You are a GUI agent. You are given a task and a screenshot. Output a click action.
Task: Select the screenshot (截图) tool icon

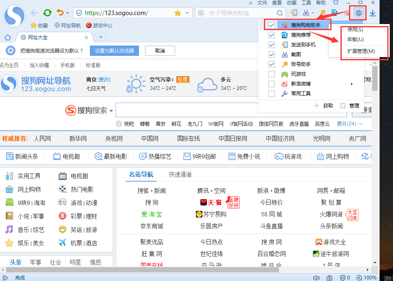(285, 55)
